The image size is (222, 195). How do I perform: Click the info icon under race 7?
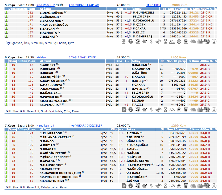coord(214,186)
